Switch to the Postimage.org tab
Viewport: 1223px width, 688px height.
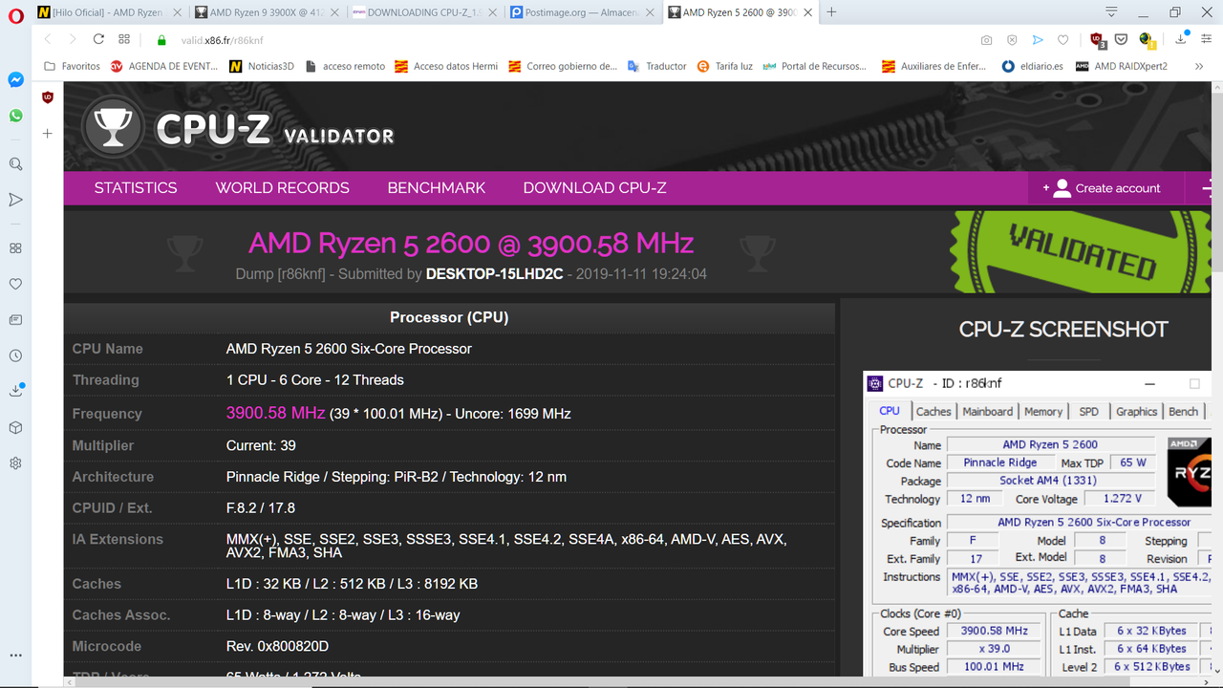coord(582,12)
